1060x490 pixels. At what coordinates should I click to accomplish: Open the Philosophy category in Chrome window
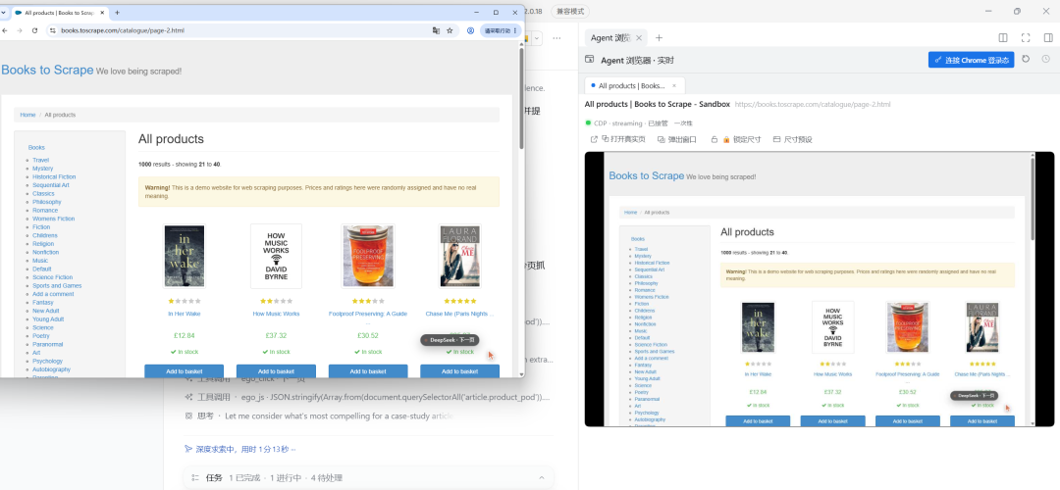click(47, 202)
